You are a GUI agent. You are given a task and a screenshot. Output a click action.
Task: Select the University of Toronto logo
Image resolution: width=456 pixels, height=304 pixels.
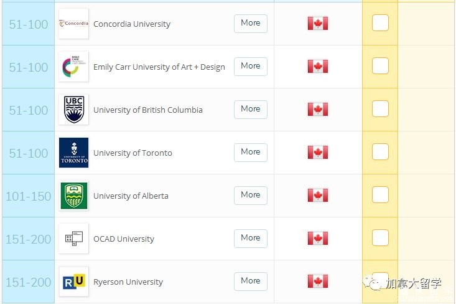coord(73,153)
